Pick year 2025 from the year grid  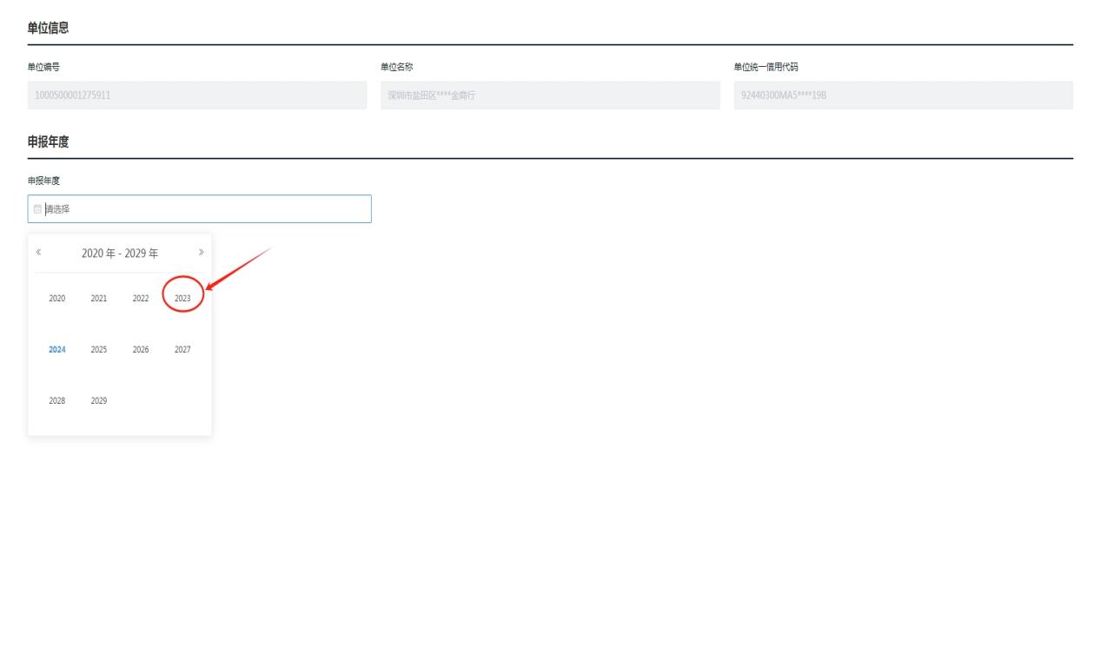[99, 350]
